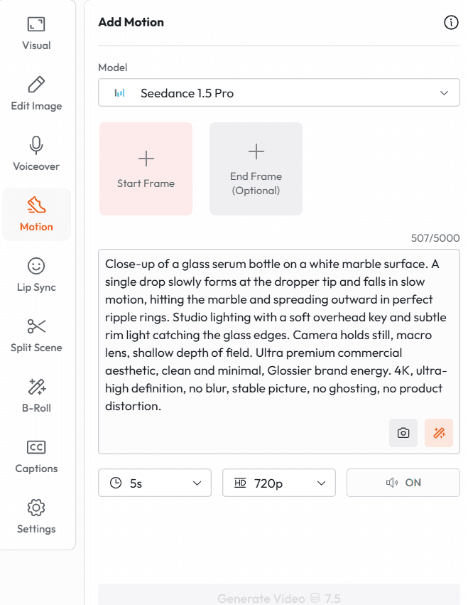
Task: Add an optional End Frame image
Action: click(x=256, y=168)
